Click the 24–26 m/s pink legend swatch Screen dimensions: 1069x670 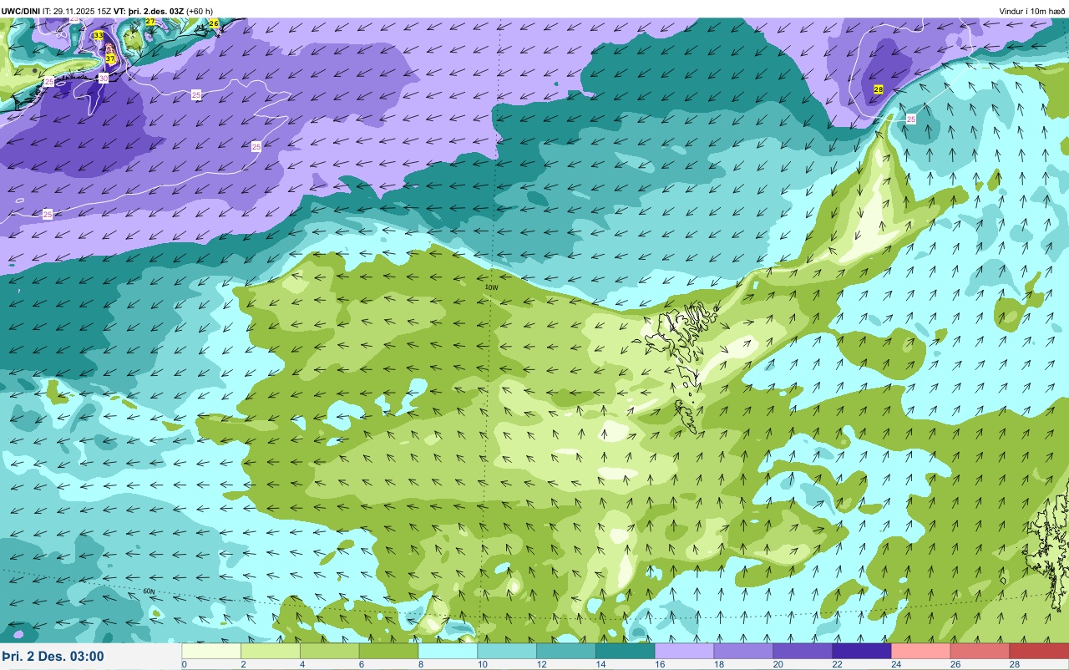921,651
